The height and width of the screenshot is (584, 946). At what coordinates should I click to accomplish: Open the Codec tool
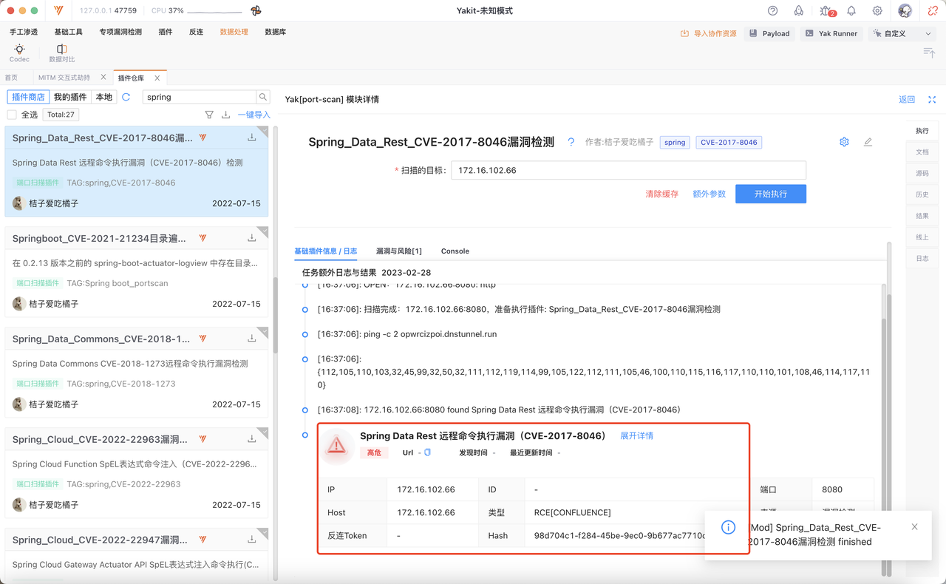(x=19, y=53)
